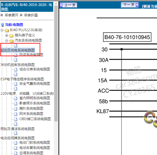The height and width of the screenshot is (155, 157).
Task: Click the 下一页 next page button
Action: [130, 5]
